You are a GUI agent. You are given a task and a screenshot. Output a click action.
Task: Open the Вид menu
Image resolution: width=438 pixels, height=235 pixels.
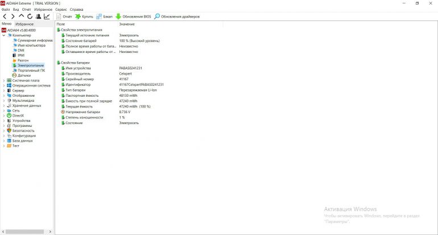pos(16,9)
